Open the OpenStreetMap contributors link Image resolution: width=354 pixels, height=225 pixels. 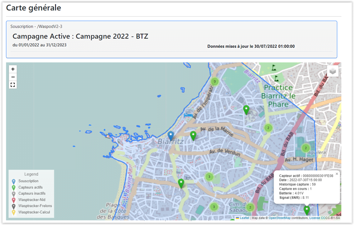tap(279, 218)
